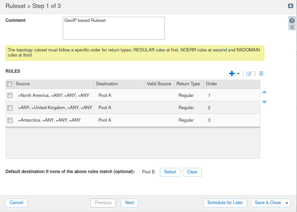Click the Next button
Screen dimensions: 297x212
pyautogui.click(x=129, y=203)
